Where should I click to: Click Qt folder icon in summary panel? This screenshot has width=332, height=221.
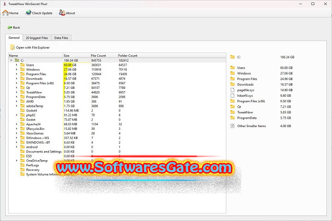(232, 107)
